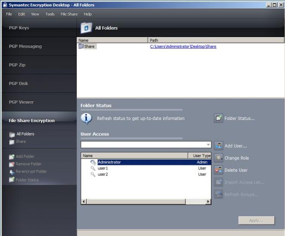Click the Re-encrypt Folder label

(31, 172)
